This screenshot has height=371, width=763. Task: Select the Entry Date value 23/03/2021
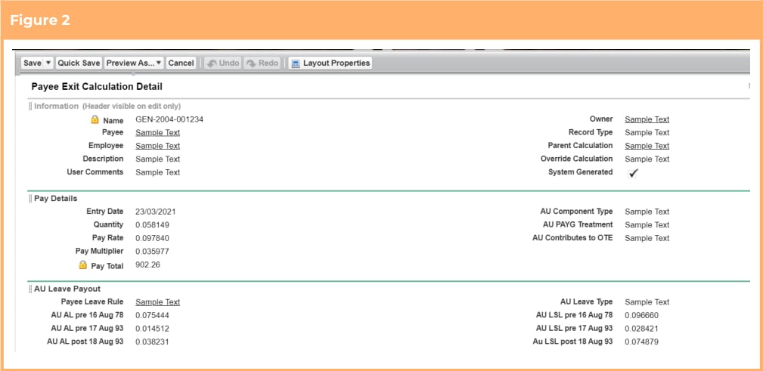[x=156, y=212]
